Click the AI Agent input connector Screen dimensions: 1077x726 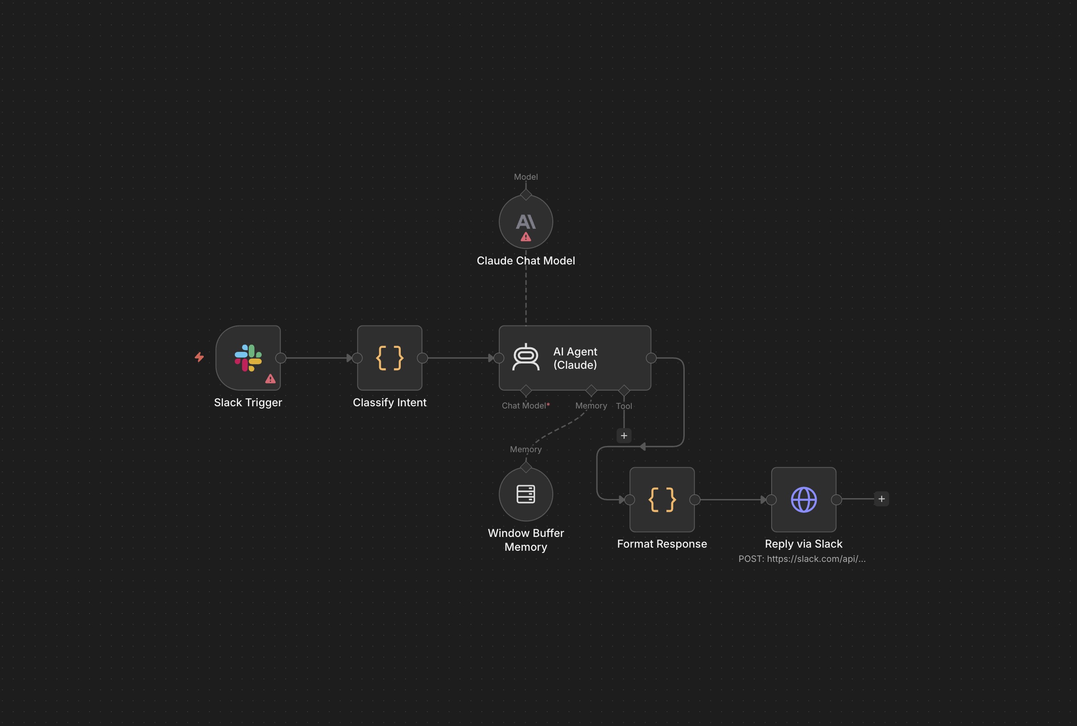pyautogui.click(x=499, y=358)
